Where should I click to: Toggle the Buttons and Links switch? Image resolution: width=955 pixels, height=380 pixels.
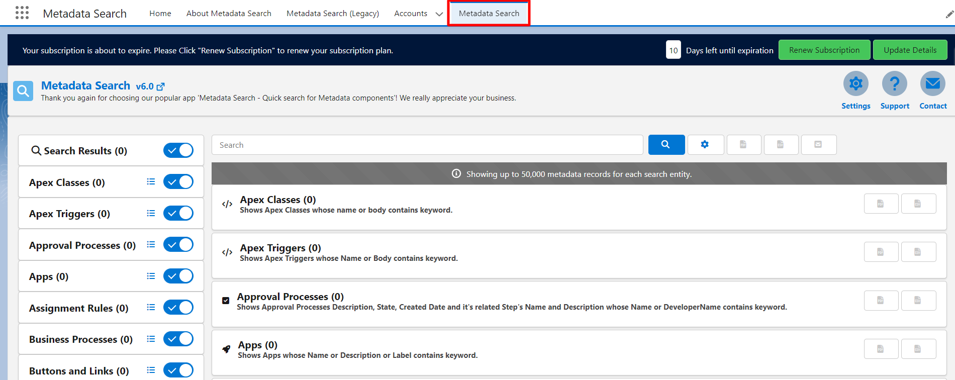coord(178,370)
